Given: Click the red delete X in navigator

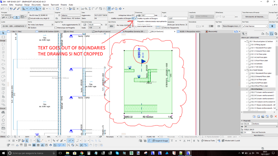Looking at the screenshot, I should [276, 116].
